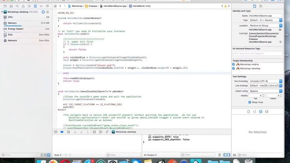290x163 pixels.
Task: Open All Output console dropdown
Action: tap(150, 155)
